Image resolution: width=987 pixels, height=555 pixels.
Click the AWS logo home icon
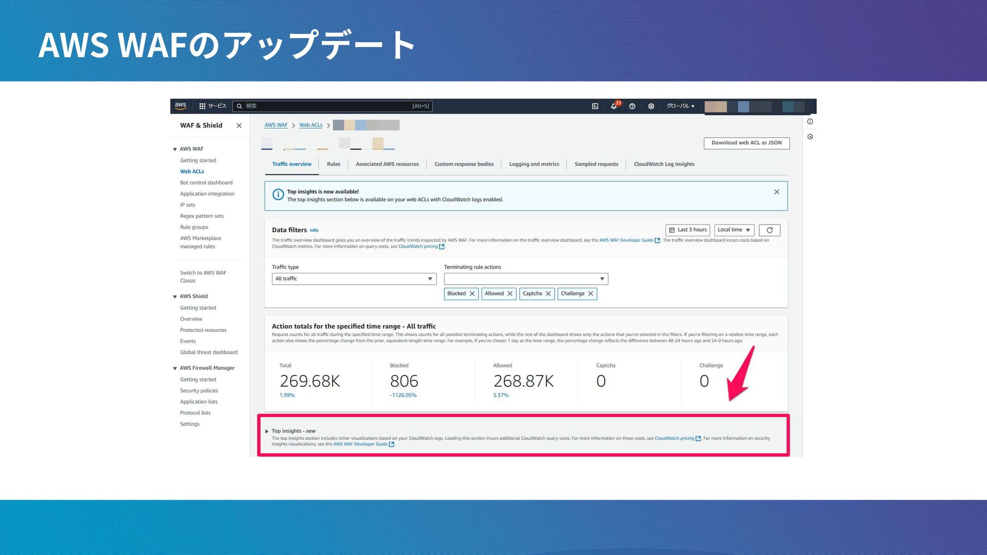[x=180, y=106]
